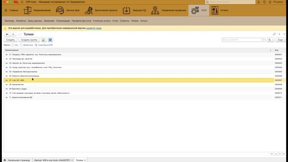The image size is (288, 162).
Task: Open the Backlogs menu item
Action: point(9,21)
